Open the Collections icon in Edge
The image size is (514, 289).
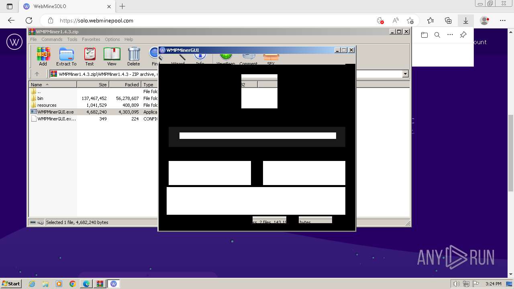click(x=448, y=20)
